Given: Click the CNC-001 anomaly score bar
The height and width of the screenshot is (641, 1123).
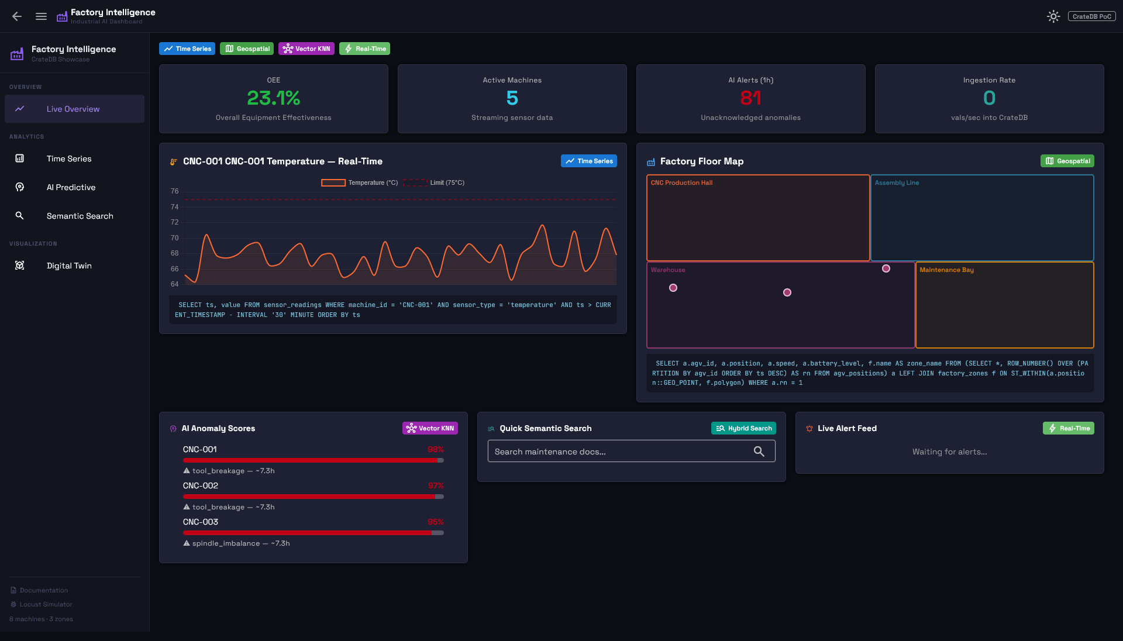Looking at the screenshot, I should [314, 460].
